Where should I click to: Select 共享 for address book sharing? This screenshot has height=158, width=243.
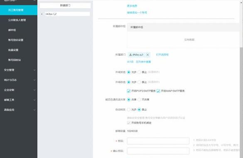(129, 99)
